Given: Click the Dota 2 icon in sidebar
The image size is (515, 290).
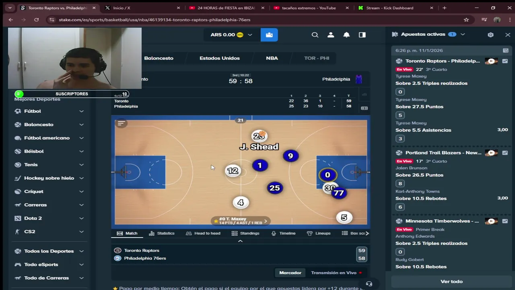Looking at the screenshot, I should (x=18, y=218).
